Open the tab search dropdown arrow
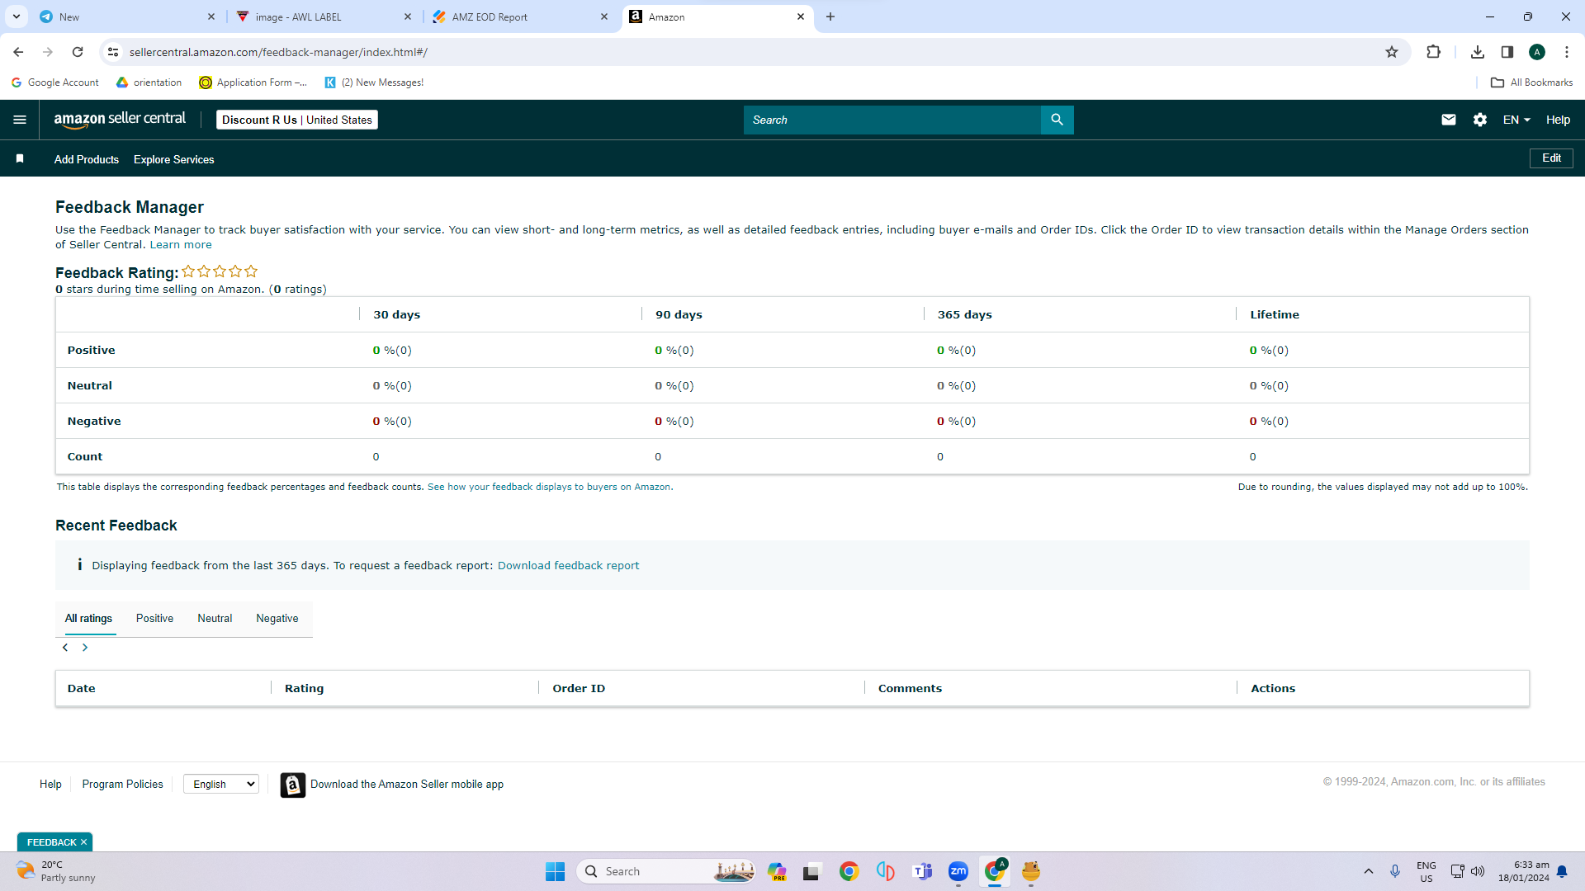The height and width of the screenshot is (891, 1585). click(16, 16)
